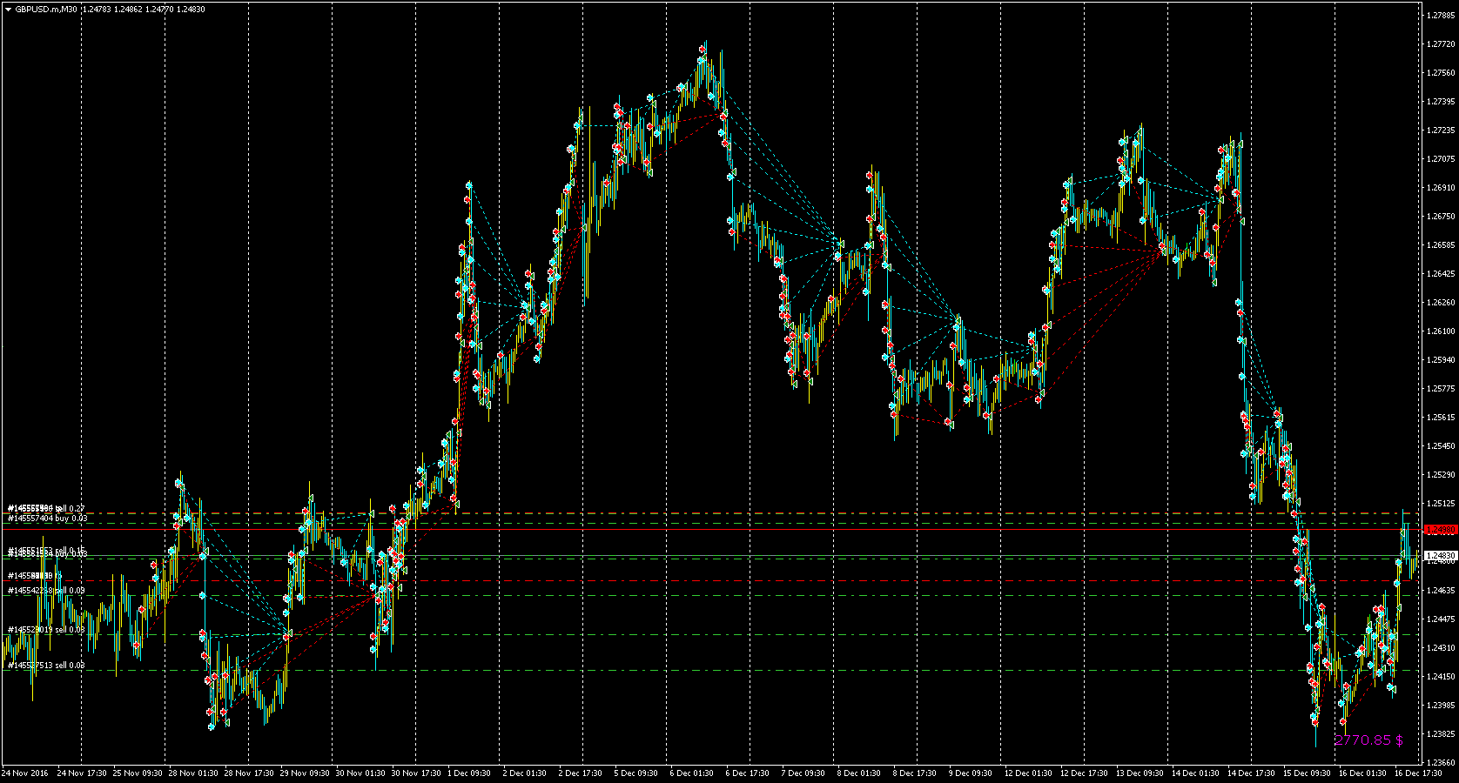Click the 8 Dec 01:30 time label
1459x783 pixels.
859,773
